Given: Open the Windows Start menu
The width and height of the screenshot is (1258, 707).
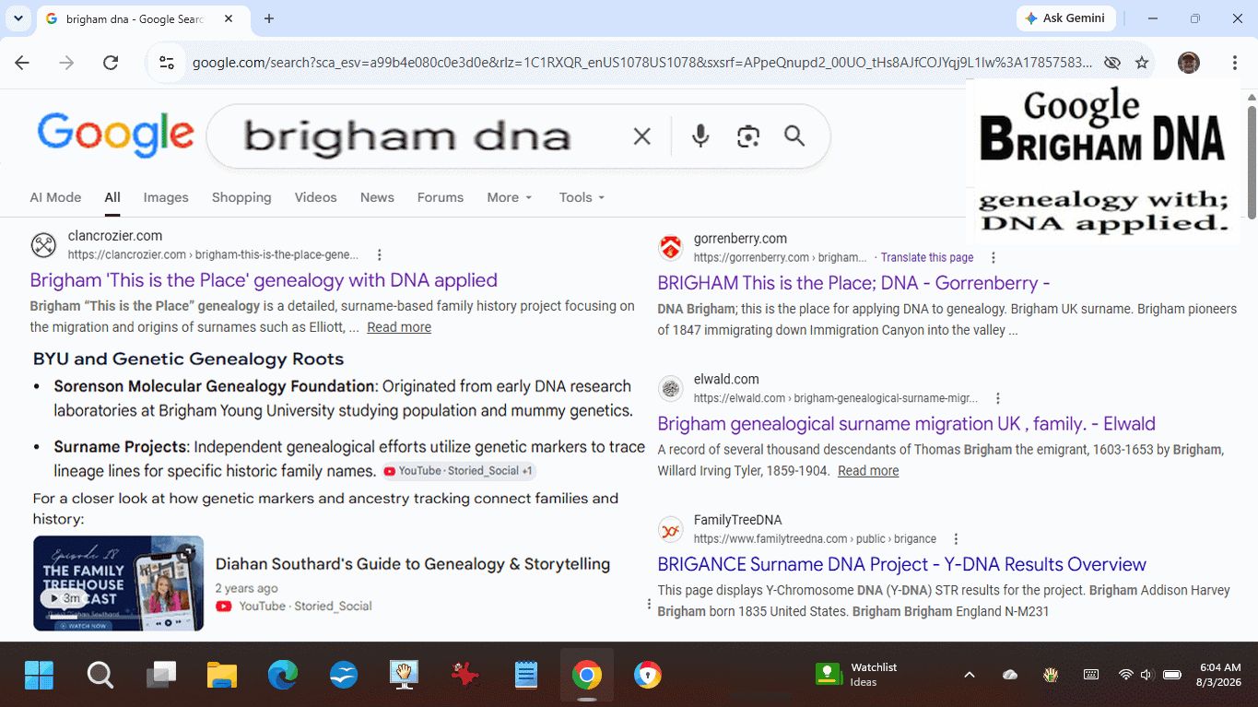Looking at the screenshot, I should click(40, 675).
